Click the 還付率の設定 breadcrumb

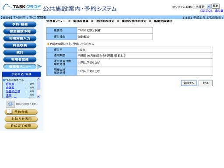coord(105,21)
